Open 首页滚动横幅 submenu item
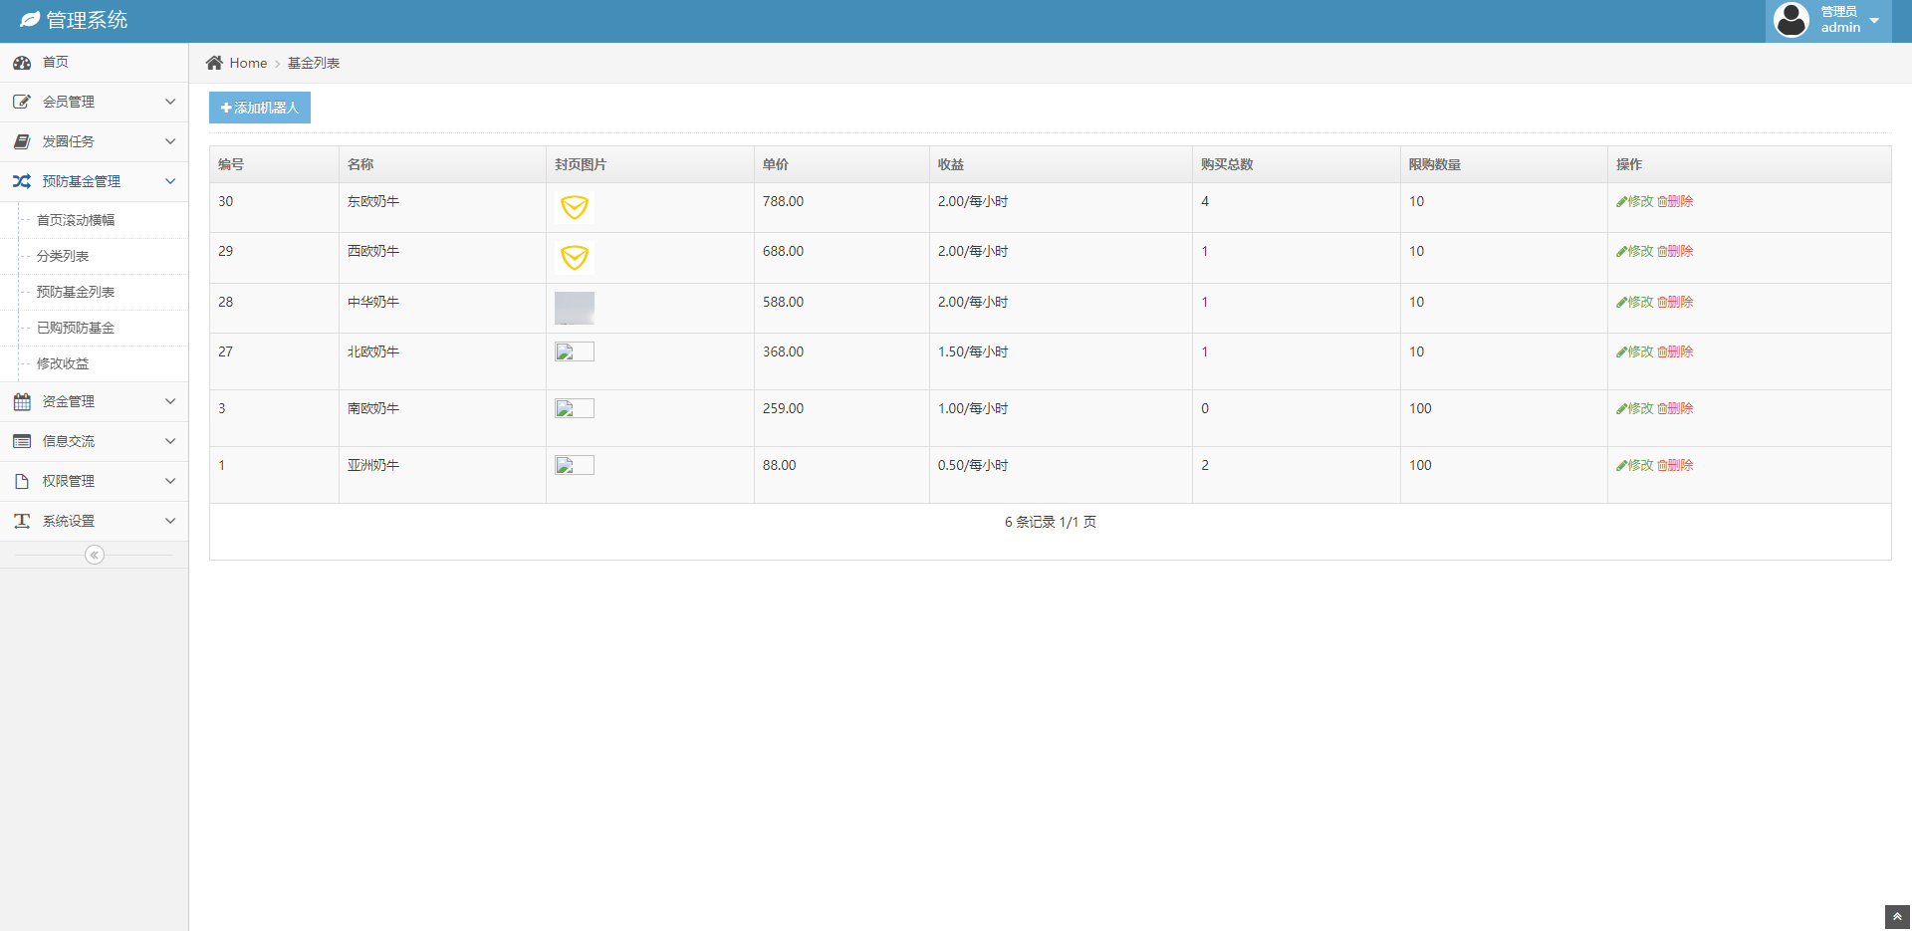The image size is (1912, 931). point(76,220)
